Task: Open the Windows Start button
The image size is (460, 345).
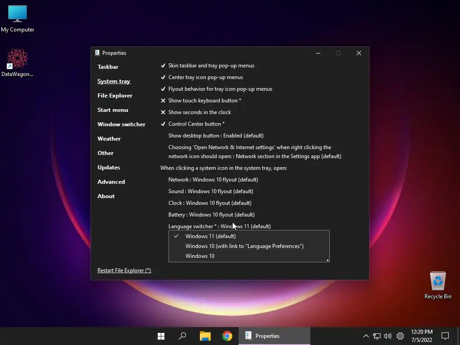Action: (161, 336)
